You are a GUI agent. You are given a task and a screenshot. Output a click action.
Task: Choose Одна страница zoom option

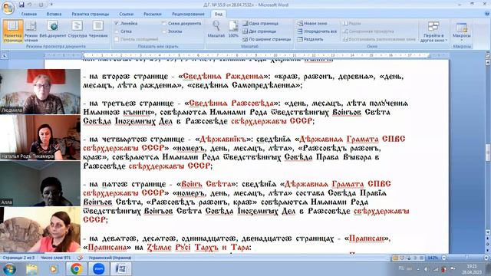coord(260,24)
